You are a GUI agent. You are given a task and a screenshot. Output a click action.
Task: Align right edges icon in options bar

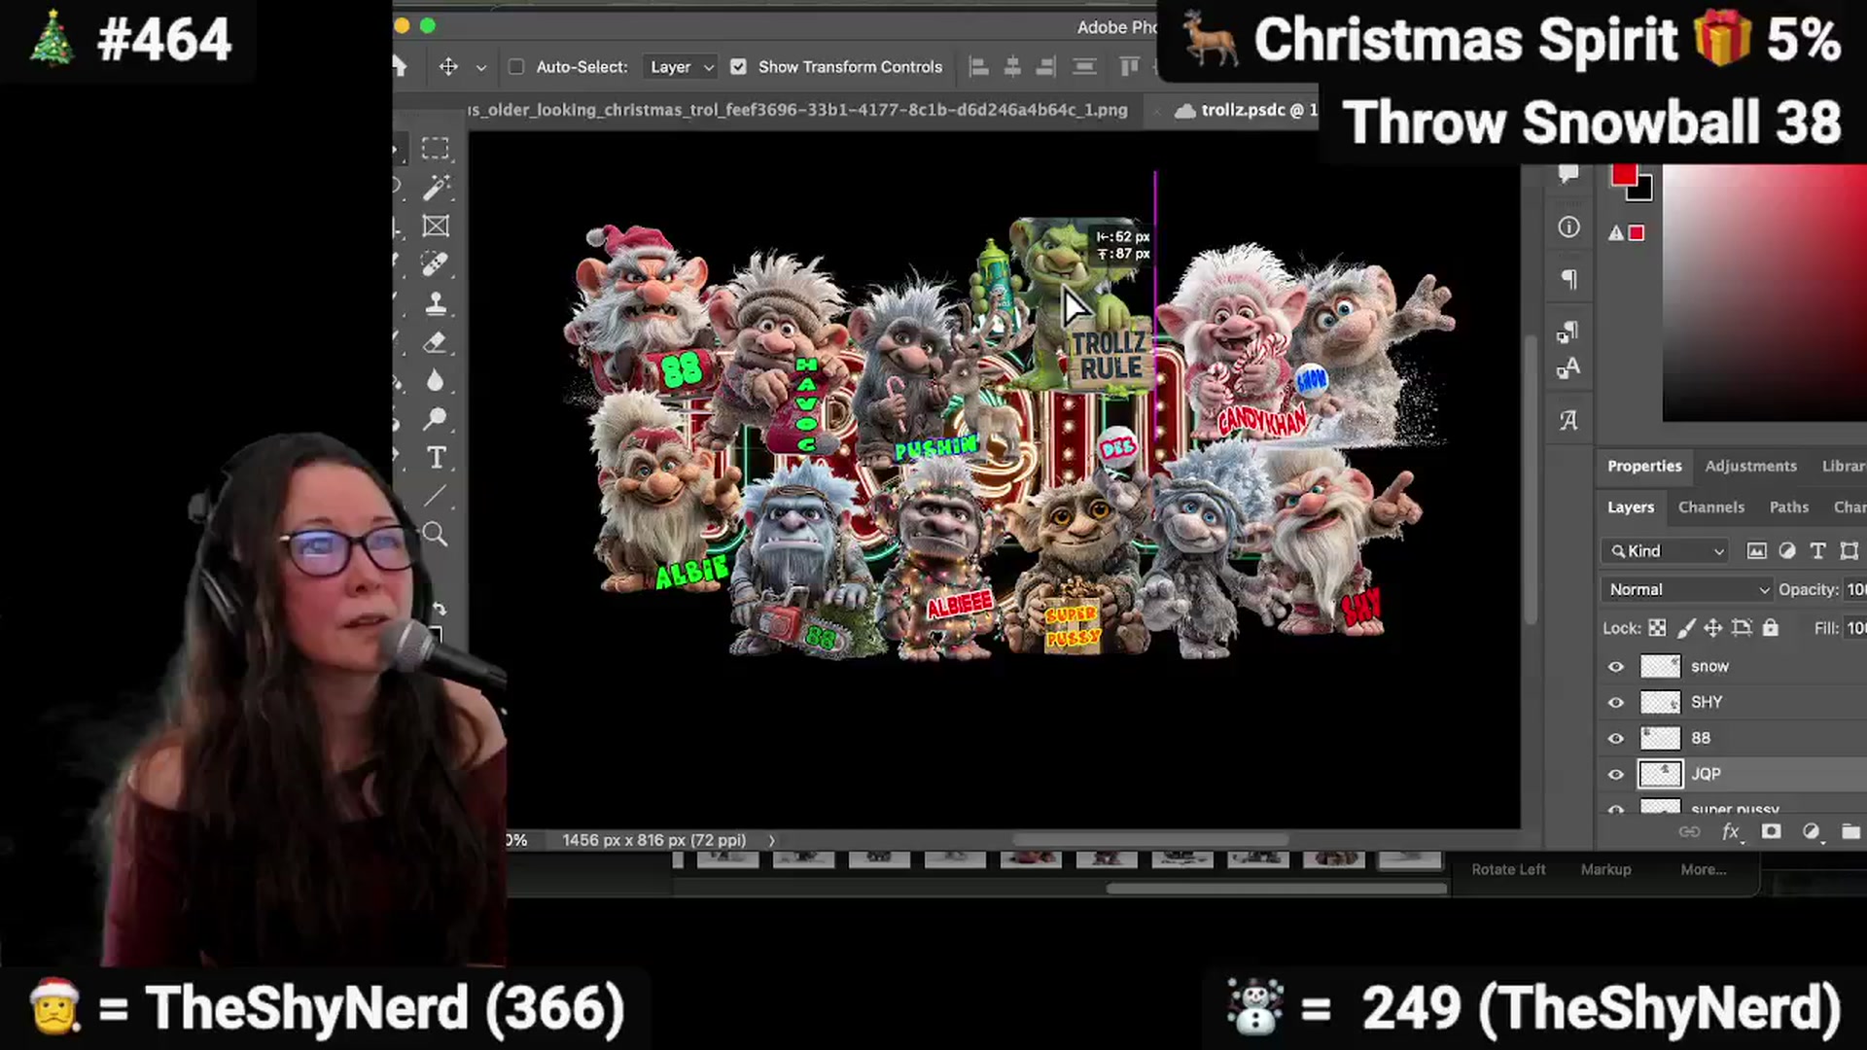(1045, 66)
